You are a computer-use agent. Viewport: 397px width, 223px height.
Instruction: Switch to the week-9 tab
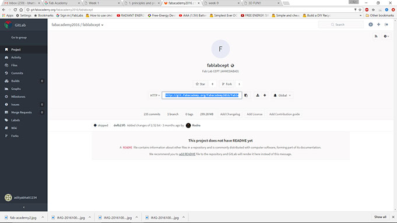point(222,3)
